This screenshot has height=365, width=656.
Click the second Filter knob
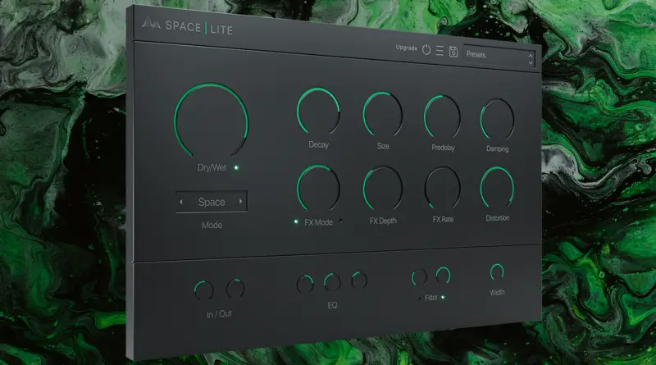coord(443,276)
